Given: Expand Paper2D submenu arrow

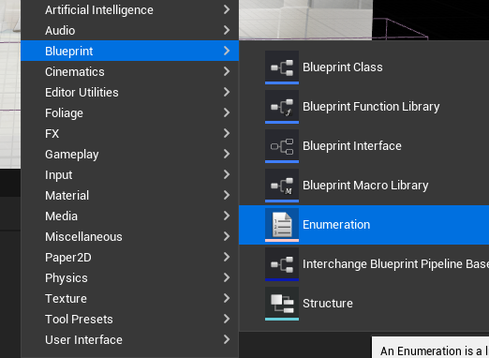Looking at the screenshot, I should click(x=227, y=257).
